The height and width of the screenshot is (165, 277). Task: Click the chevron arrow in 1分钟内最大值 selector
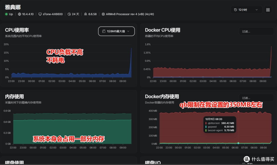click(128, 31)
